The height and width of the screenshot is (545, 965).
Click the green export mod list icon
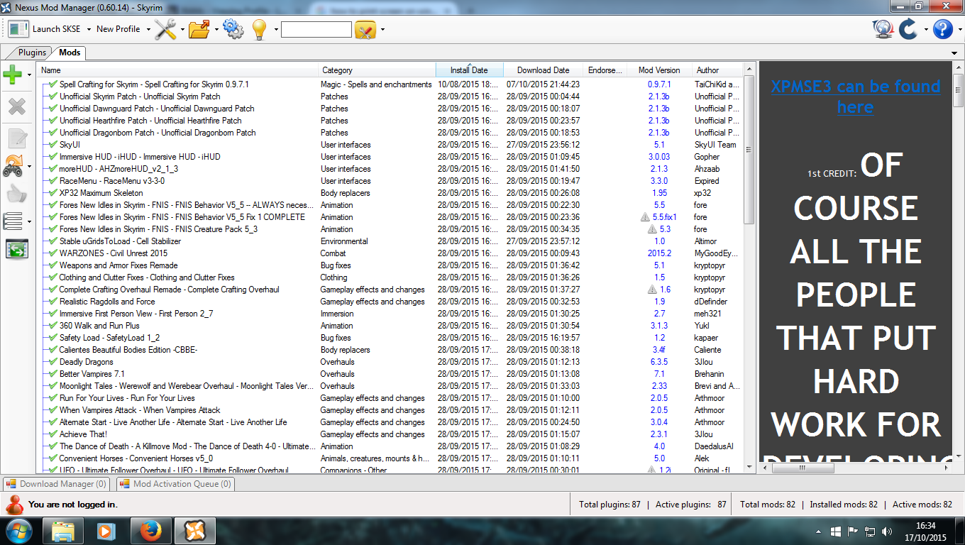pos(17,249)
